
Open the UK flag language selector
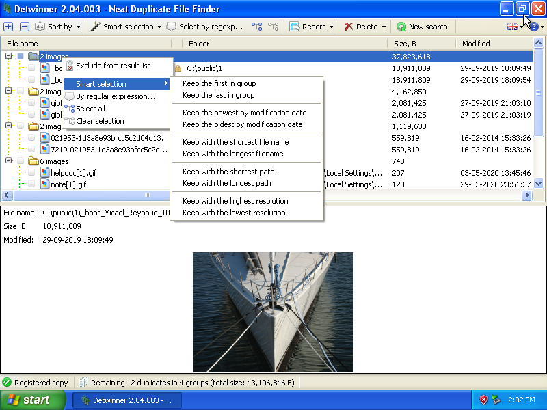[513, 27]
